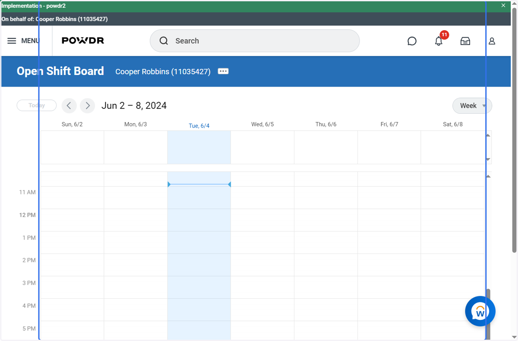
Task: Click the 12 PM time label
Action: (x=27, y=215)
